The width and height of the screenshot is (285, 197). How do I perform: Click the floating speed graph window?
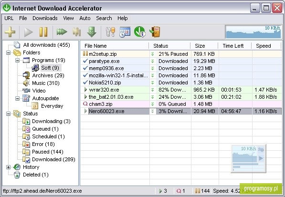248,158
